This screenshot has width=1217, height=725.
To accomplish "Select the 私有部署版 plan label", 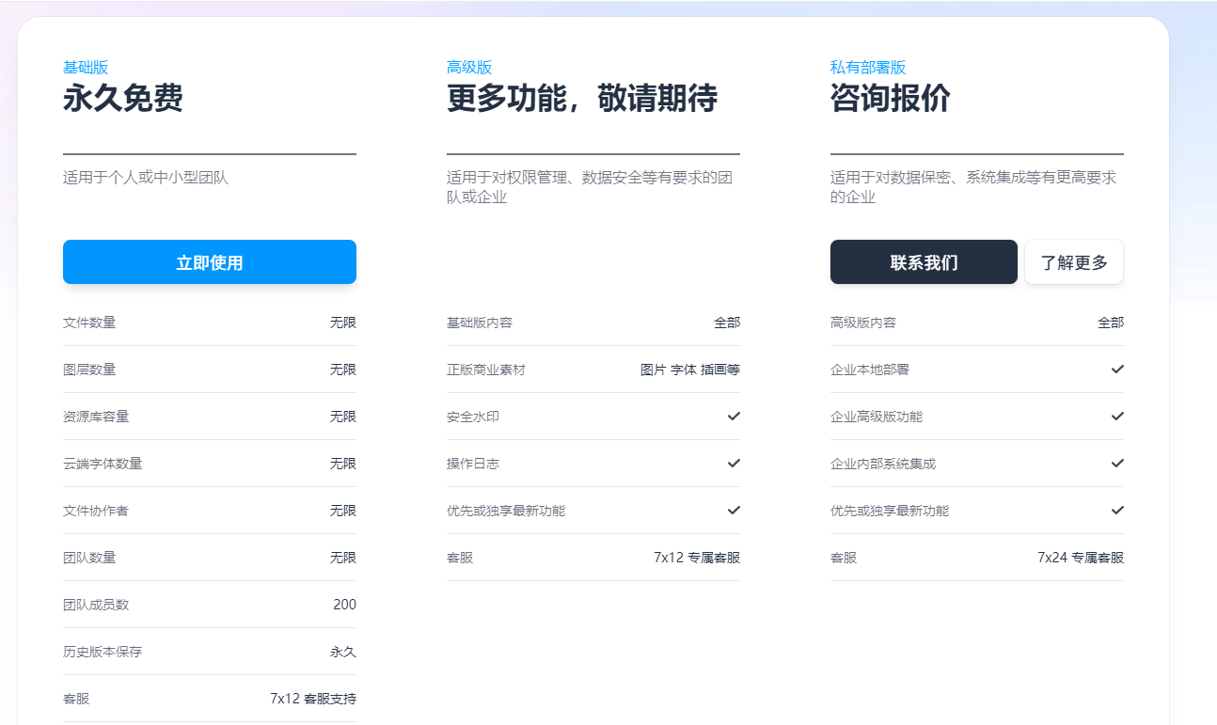I will click(867, 68).
